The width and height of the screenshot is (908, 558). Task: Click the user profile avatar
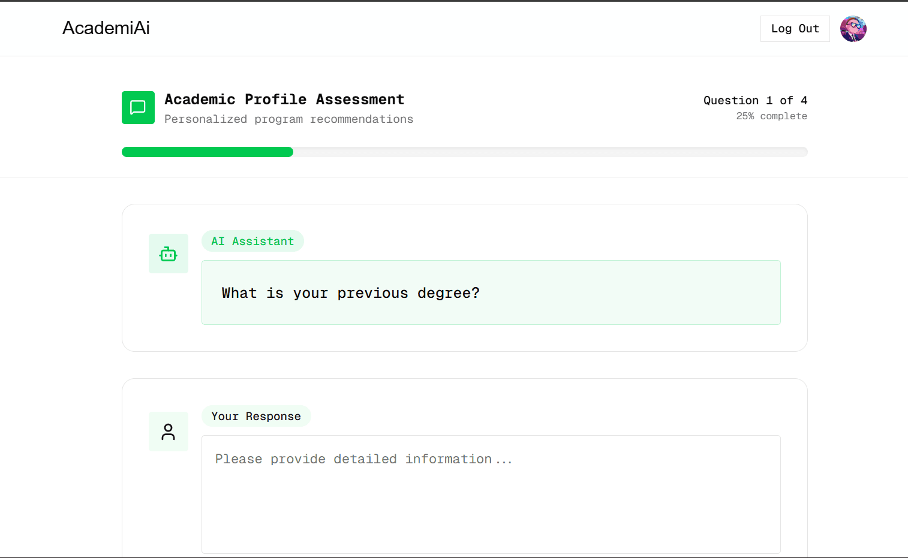(853, 29)
